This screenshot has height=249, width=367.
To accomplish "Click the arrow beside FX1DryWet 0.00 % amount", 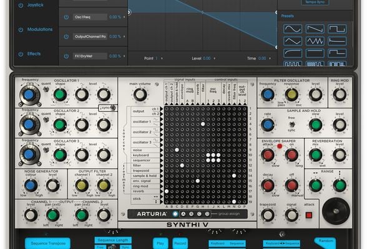I will (124, 56).
